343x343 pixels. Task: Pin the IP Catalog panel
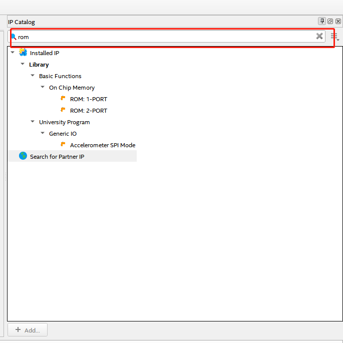(x=322, y=21)
